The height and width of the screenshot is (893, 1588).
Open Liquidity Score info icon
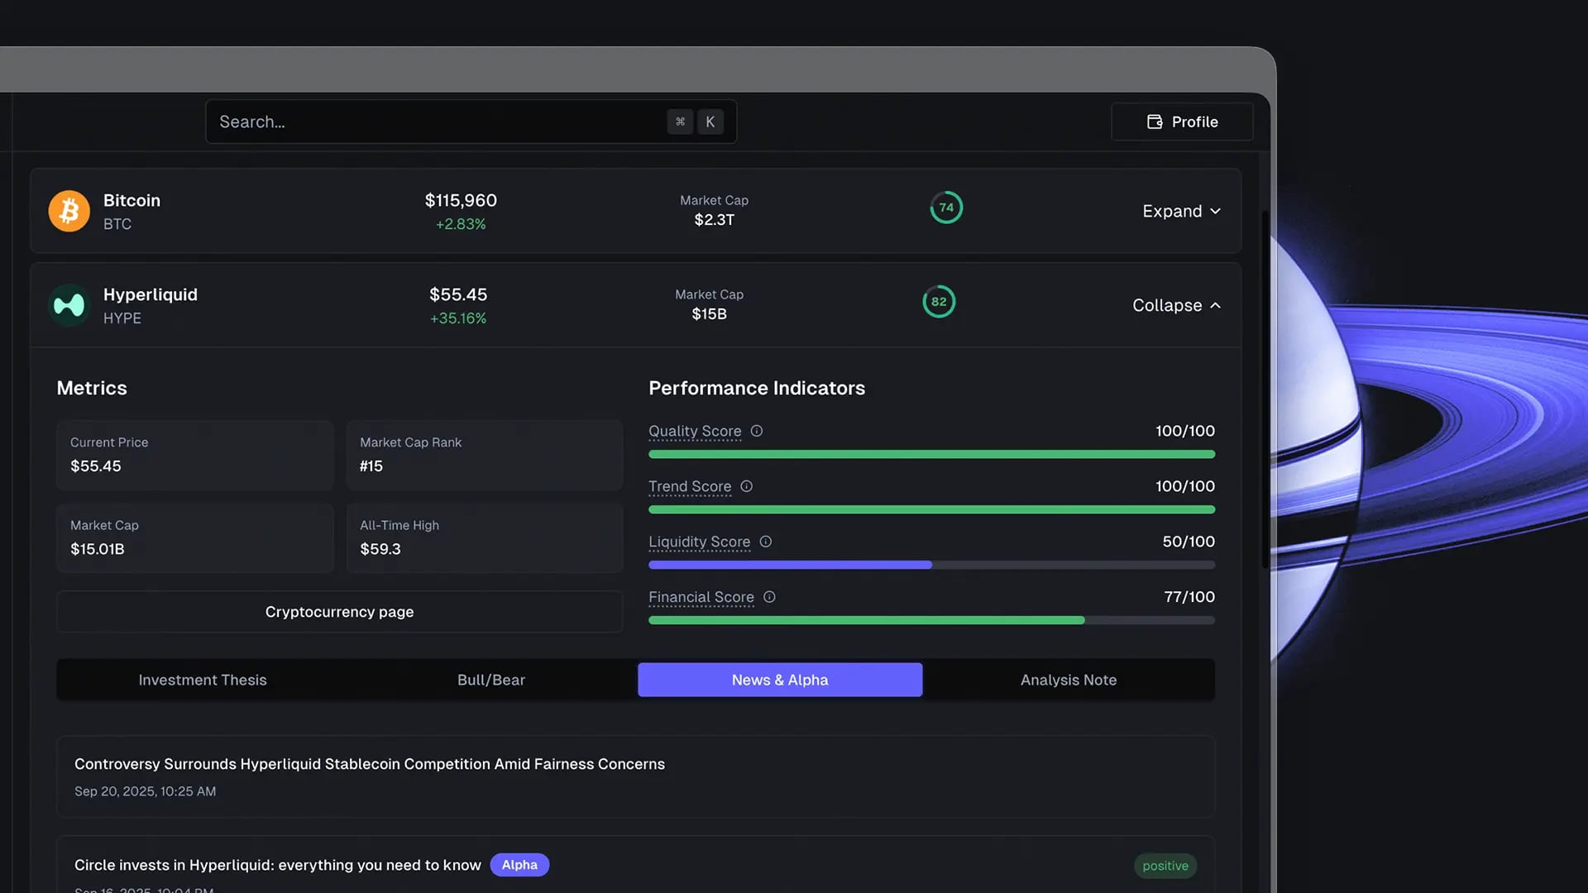click(x=765, y=542)
